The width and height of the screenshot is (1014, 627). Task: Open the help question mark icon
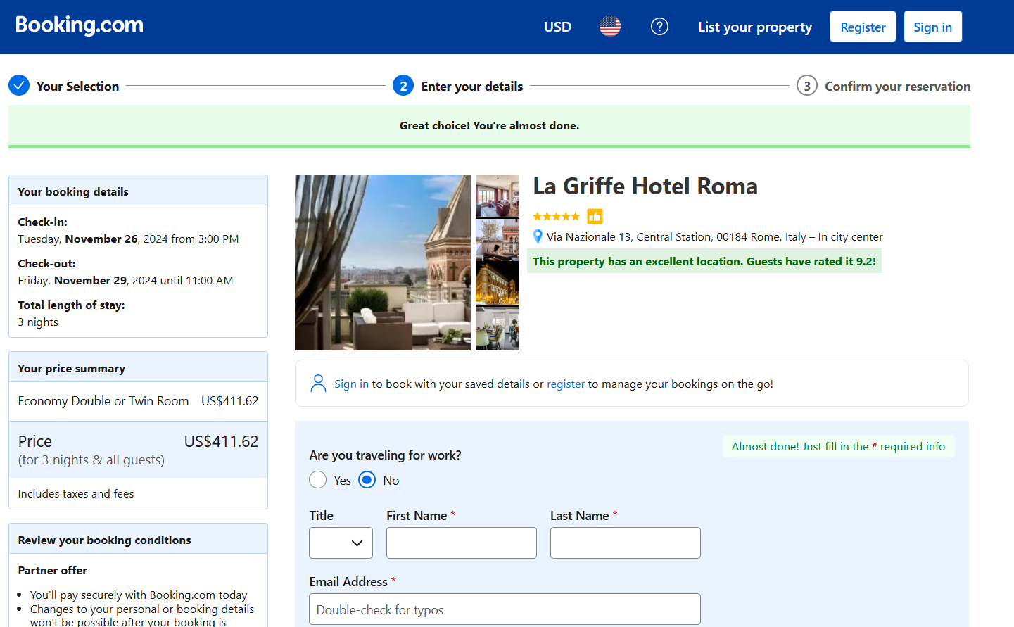(659, 27)
